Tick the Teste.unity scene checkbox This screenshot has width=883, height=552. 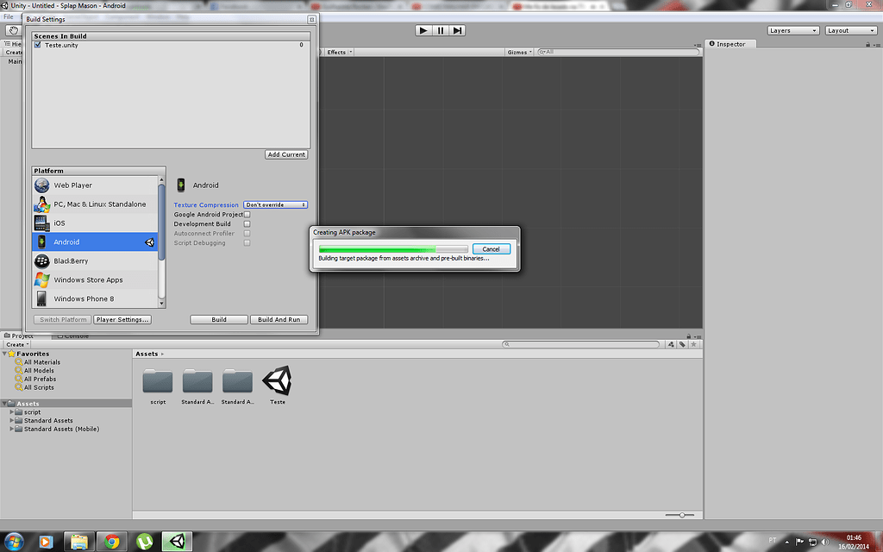point(37,45)
